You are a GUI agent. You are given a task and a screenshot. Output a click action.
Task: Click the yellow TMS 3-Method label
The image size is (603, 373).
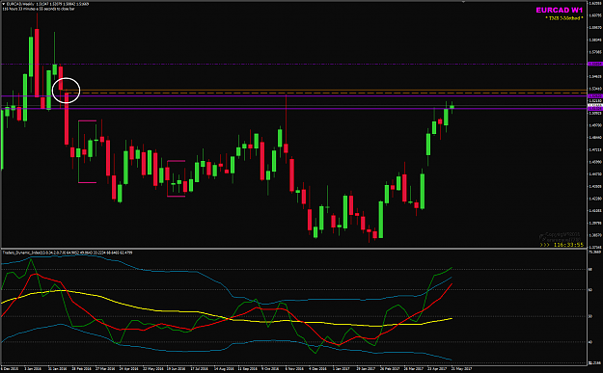pyautogui.click(x=564, y=18)
